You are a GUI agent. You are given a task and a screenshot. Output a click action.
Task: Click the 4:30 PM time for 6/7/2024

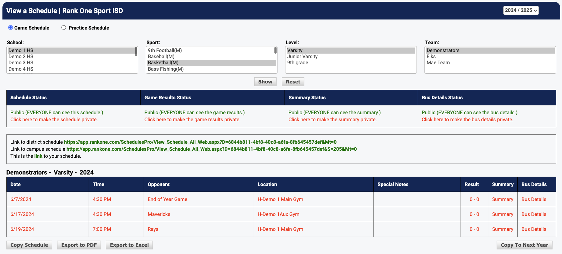(x=102, y=199)
